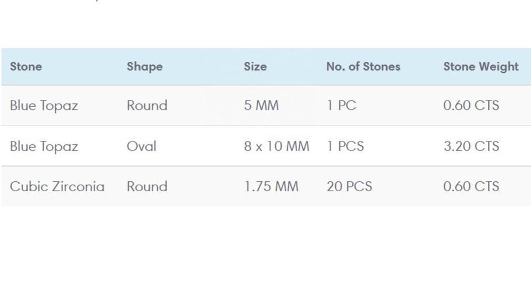Click the Stone column header
Viewport: 531px width, 288px height.
26,66
